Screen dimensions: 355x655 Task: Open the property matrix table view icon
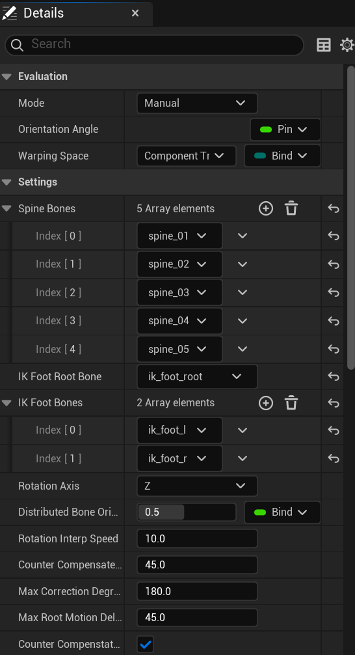pos(324,45)
